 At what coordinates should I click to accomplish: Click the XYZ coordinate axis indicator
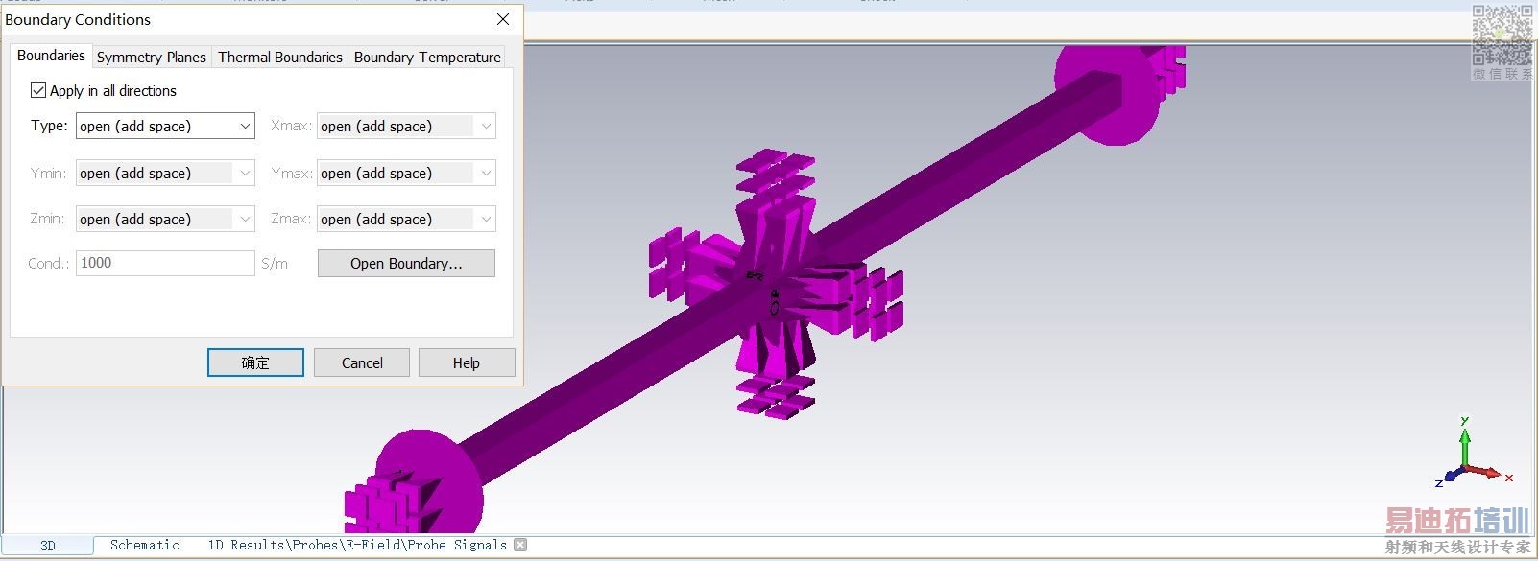click(x=1474, y=453)
